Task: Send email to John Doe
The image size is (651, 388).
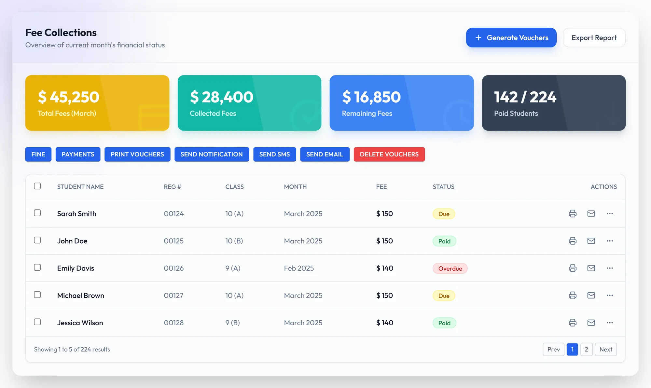Action: pos(591,241)
